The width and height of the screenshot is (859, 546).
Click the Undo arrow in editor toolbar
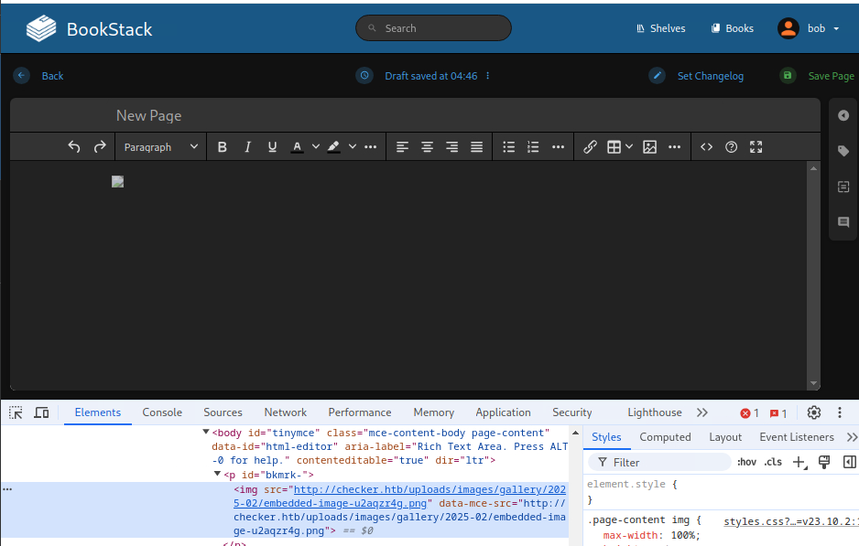(x=74, y=146)
